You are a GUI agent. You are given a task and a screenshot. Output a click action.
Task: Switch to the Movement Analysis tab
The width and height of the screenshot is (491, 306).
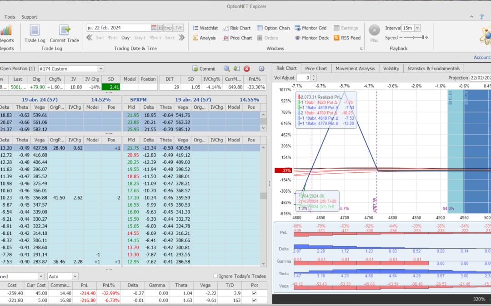tap(355, 68)
